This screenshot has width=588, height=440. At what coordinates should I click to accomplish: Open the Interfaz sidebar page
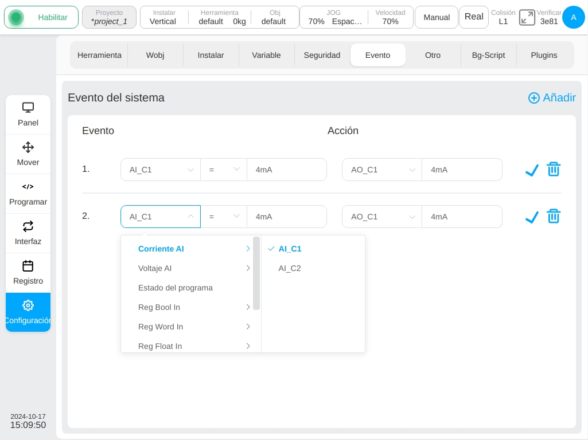(28, 233)
